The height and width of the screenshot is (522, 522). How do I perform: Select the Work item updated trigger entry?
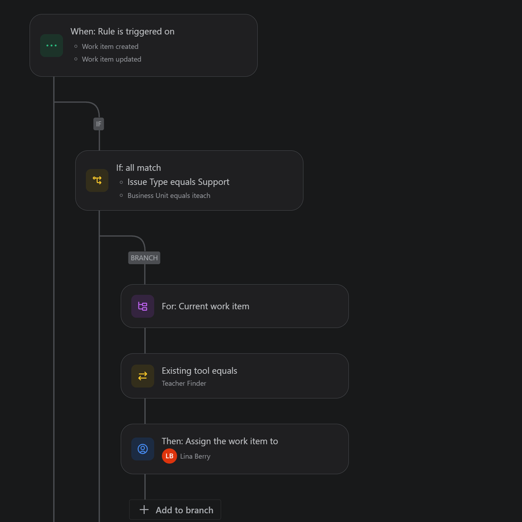111,59
